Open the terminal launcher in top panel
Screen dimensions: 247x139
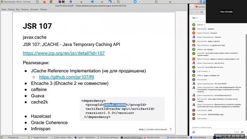(63, 2)
